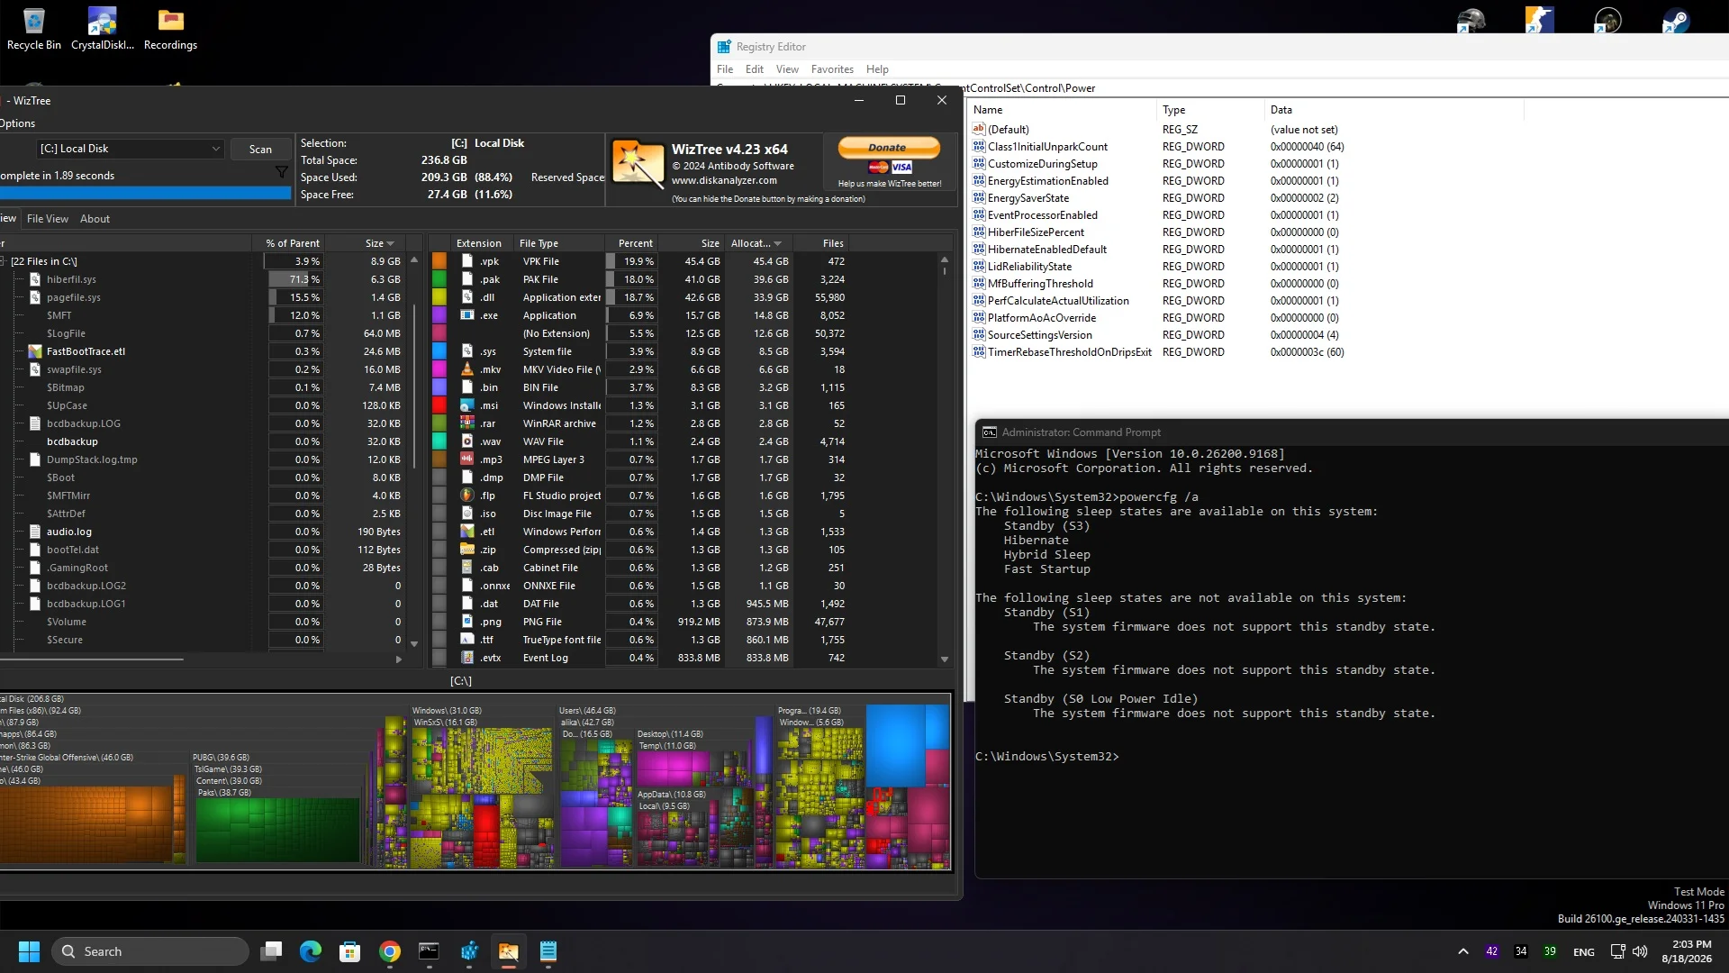Click the Command Prompt title bar icon
Screen dimensions: 1729x973
pos(990,432)
